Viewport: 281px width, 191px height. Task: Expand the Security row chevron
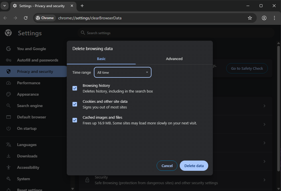pos(264,180)
